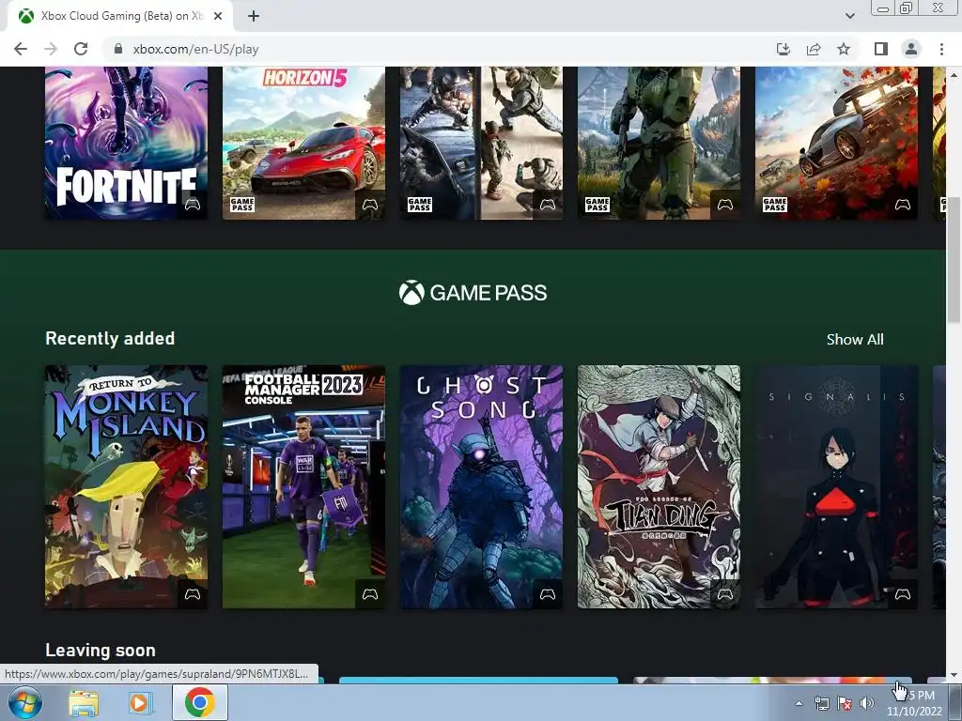
Task: Open the Ghost Song game tile
Action: [481, 487]
